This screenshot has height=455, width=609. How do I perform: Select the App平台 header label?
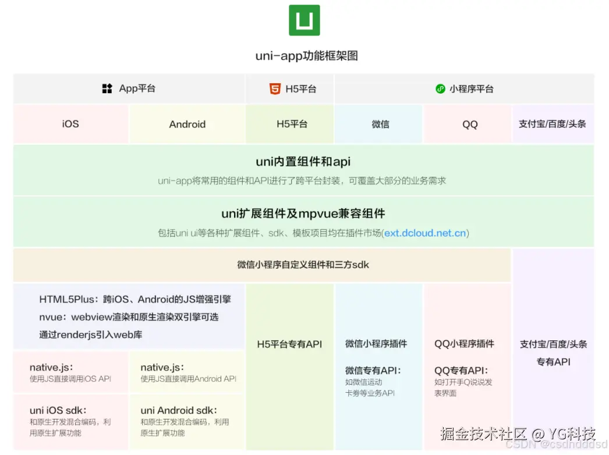point(137,88)
